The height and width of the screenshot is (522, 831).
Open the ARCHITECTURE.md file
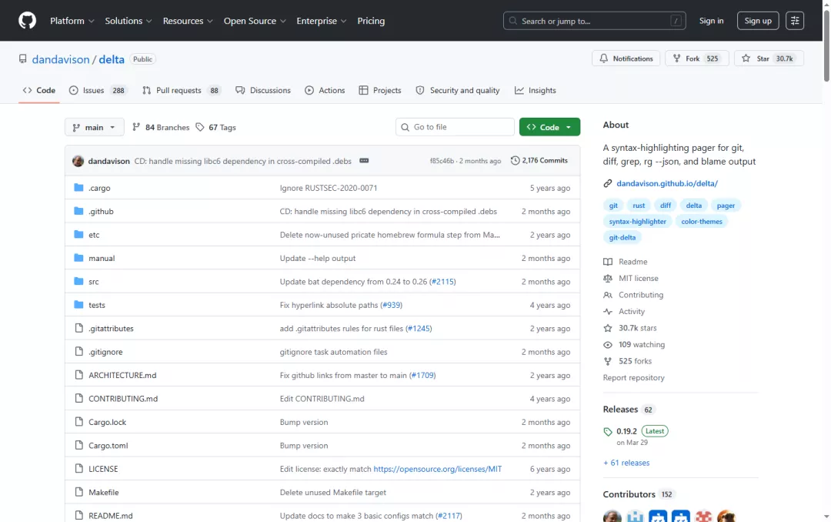pyautogui.click(x=122, y=375)
